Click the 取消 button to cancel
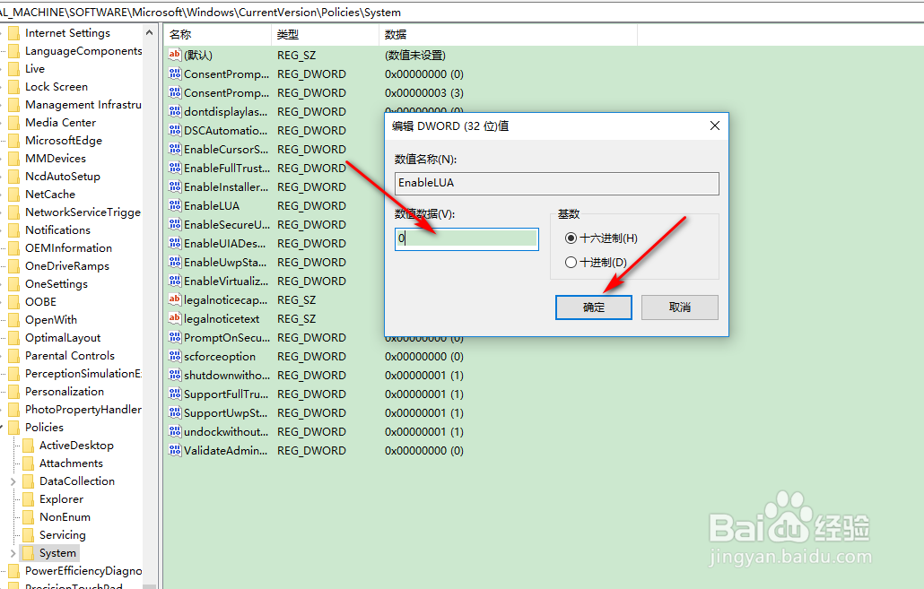This screenshot has height=589, width=924. [679, 307]
